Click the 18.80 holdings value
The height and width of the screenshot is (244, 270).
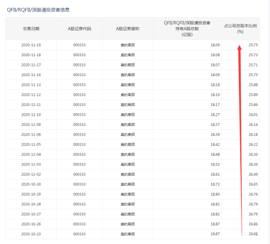coord(215,194)
